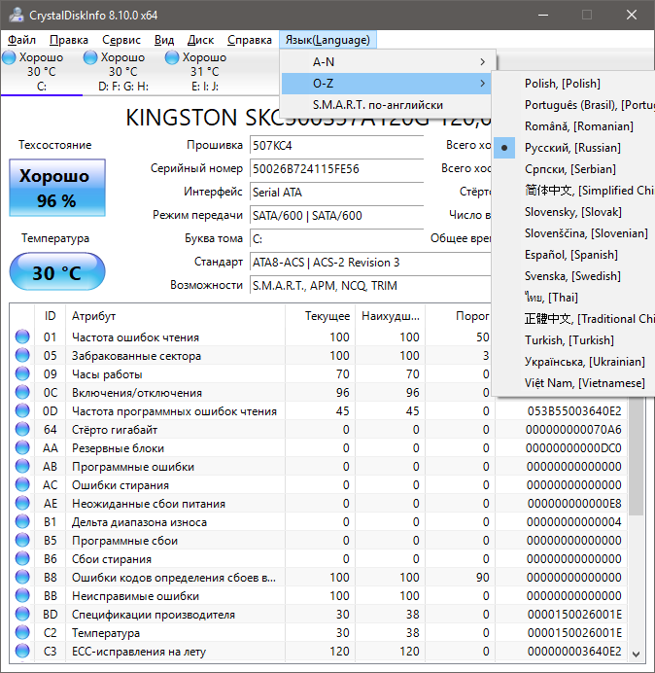This screenshot has height=673, width=655.
Task: Select Русский [Russian] language option
Action: coord(571,148)
